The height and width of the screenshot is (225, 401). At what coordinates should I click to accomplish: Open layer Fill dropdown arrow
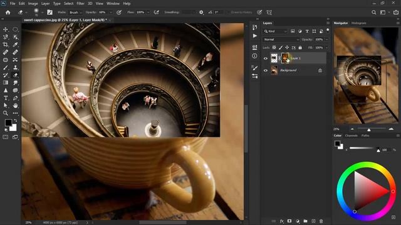tap(327, 47)
